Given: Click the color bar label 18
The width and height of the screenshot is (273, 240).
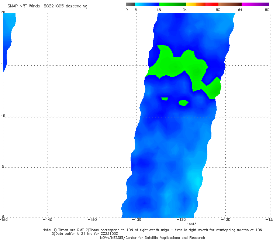Looking at the screenshot, I should pos(159,10).
